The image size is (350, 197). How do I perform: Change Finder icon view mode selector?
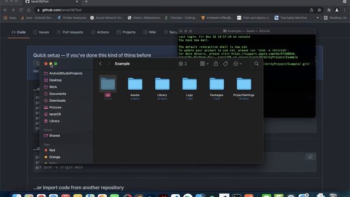pyautogui.click(x=182, y=63)
